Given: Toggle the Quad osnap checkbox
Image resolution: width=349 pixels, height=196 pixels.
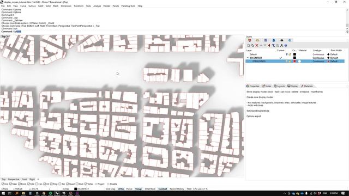Looking at the screenshot, I should point(68,184).
